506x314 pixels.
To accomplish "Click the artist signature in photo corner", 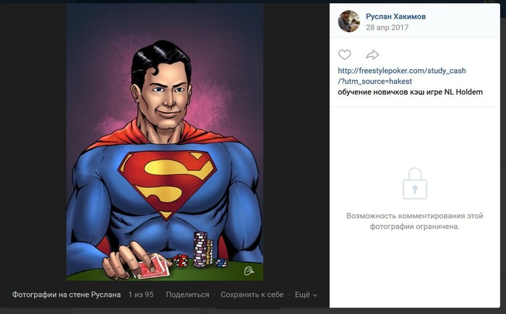I will click(249, 271).
